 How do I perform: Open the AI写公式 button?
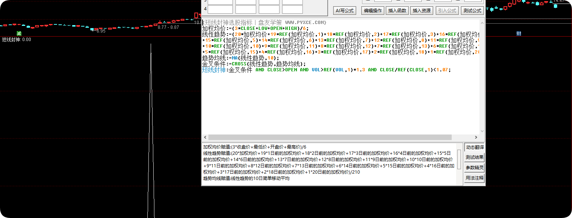coord(344,11)
